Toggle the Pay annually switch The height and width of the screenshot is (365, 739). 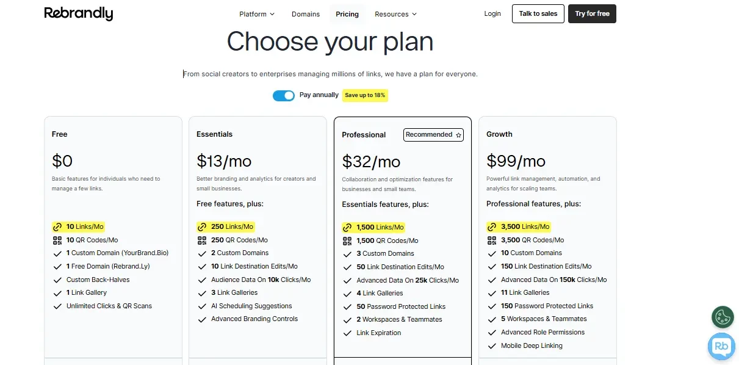pyautogui.click(x=284, y=95)
